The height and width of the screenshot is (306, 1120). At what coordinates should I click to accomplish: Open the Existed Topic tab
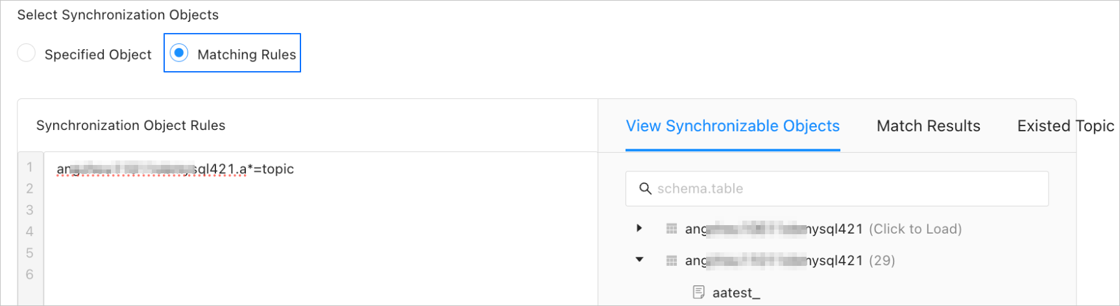[x=1064, y=126]
